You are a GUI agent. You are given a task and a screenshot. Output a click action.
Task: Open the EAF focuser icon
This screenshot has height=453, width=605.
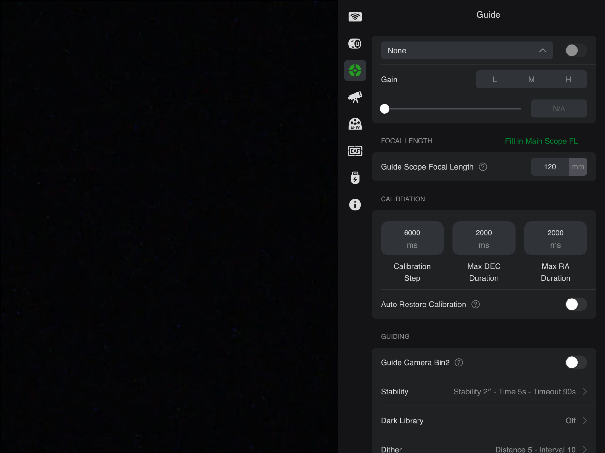[355, 151]
